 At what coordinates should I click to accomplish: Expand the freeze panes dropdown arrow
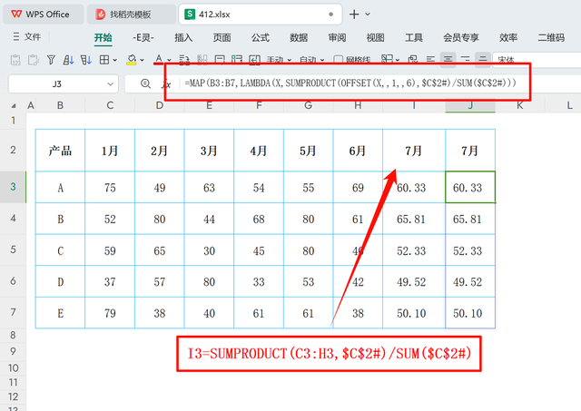pos(398,60)
